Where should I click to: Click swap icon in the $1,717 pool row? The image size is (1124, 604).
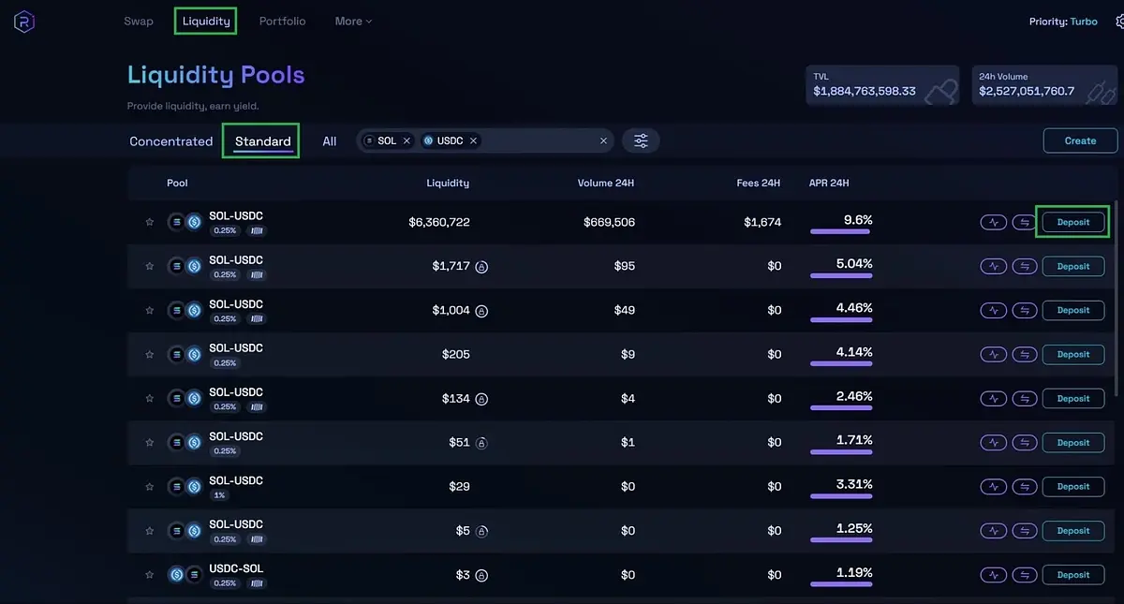(x=1025, y=267)
